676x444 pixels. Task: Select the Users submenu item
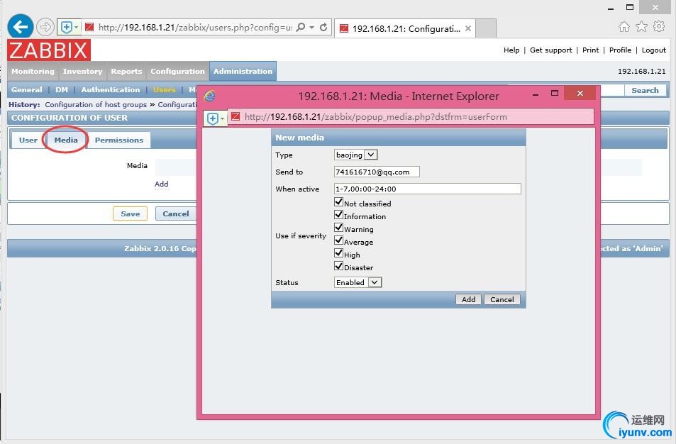[x=165, y=89]
